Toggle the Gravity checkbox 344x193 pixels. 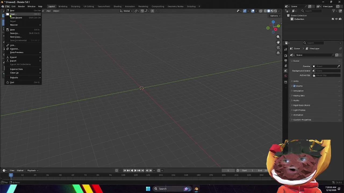coord(294,86)
